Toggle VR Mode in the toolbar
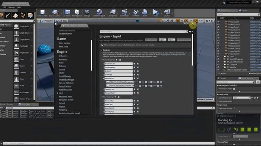Viewport: 261px width, 146px height. 136,12
